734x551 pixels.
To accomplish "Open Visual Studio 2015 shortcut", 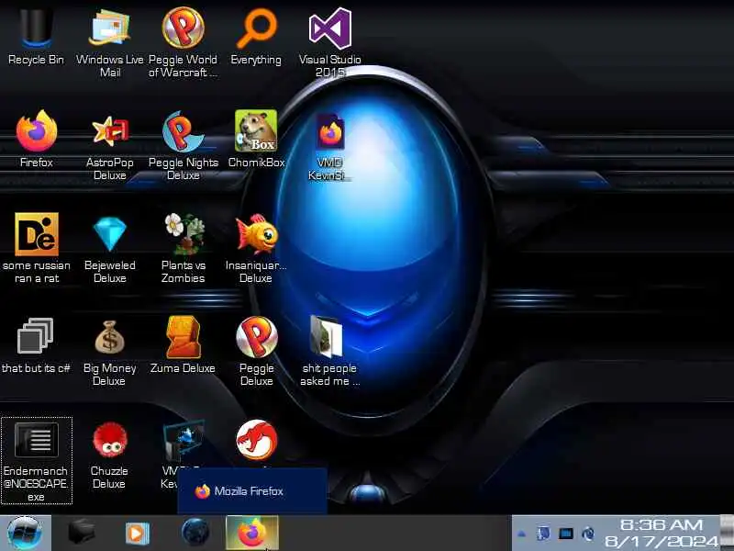I will [330, 28].
